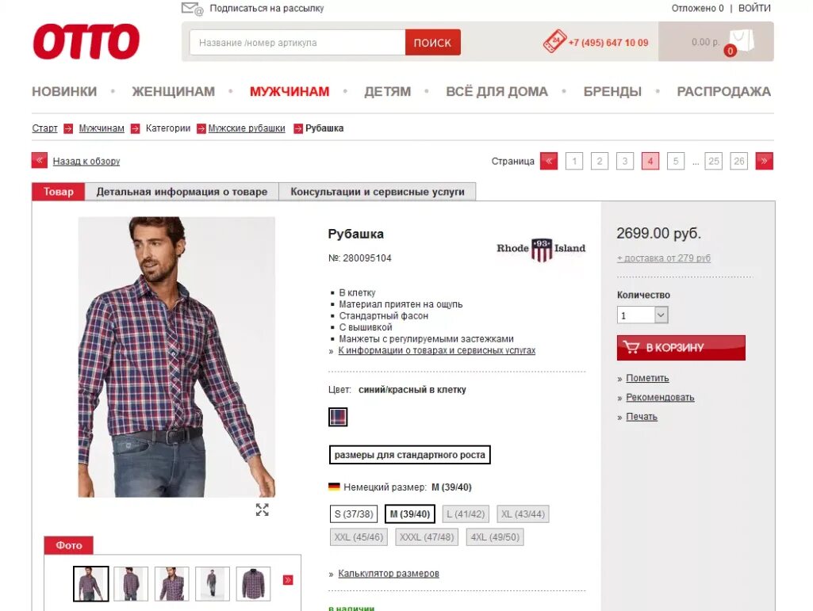Click the newsletter envelope icon

192,9
